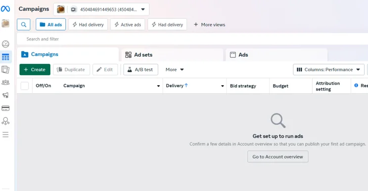368x191 pixels.
Task: Click the Campaigns page title
Action: pyautogui.click(x=34, y=9)
